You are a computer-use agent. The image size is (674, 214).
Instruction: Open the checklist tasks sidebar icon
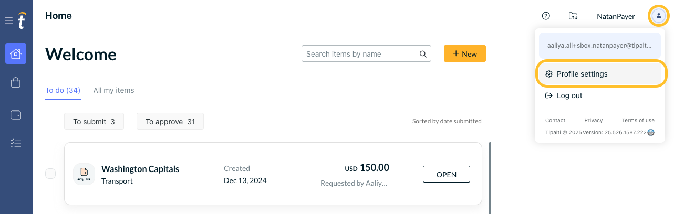pos(16,143)
